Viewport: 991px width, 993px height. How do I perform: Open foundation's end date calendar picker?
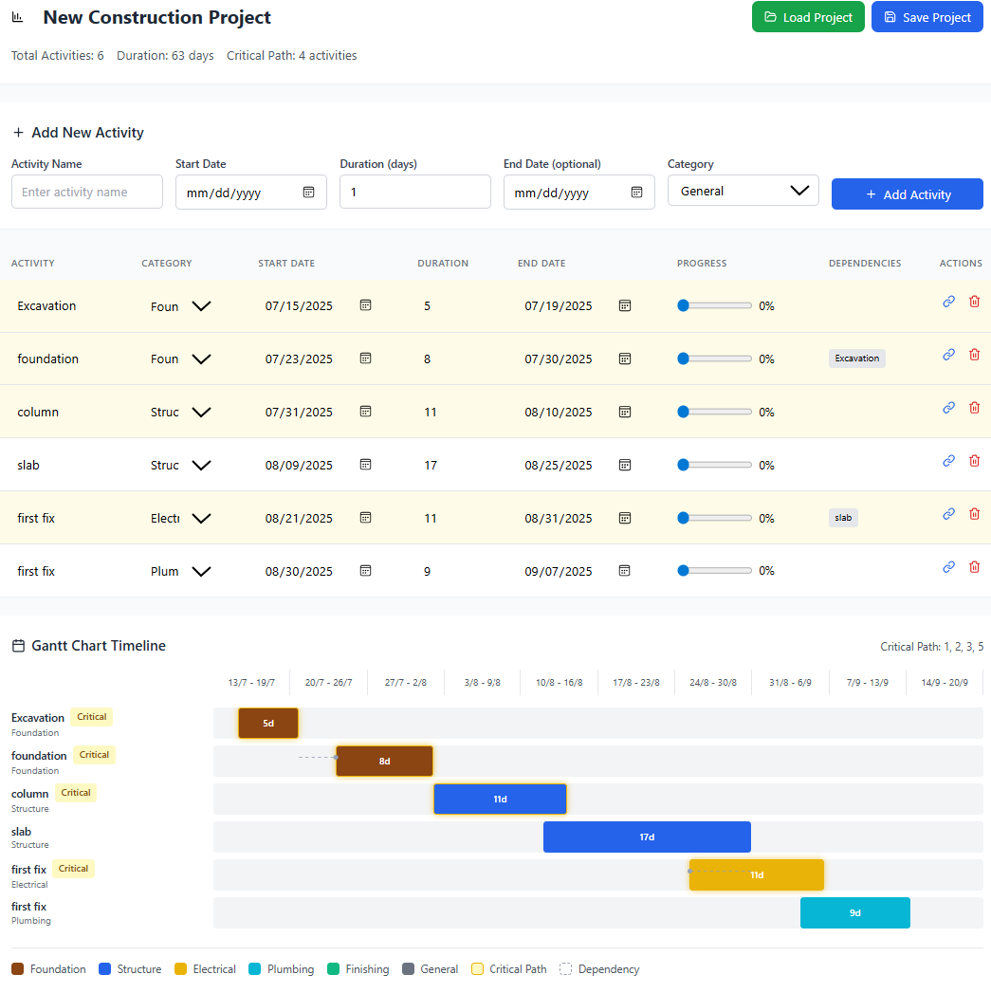(x=624, y=359)
